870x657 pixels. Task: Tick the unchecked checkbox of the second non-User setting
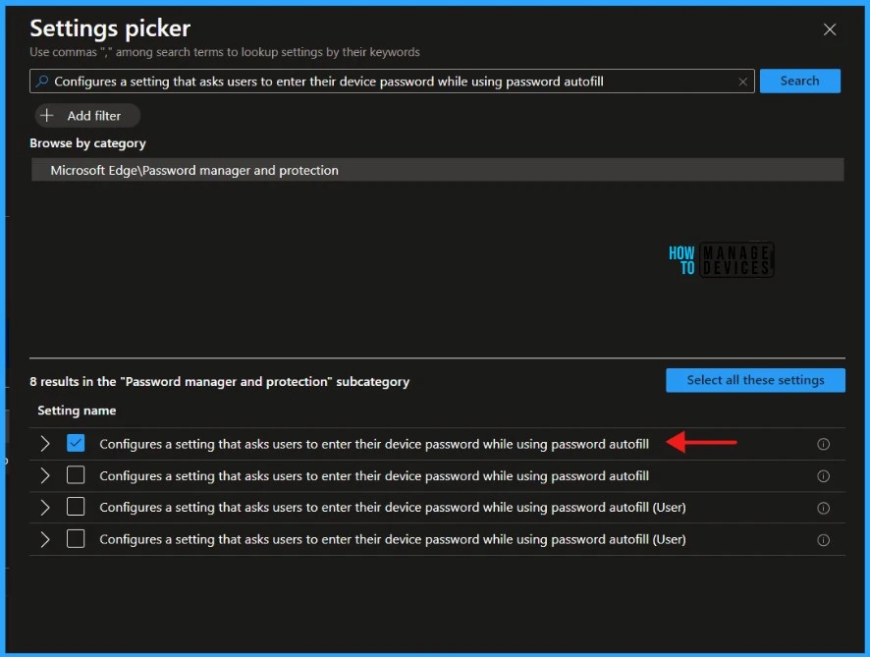[x=76, y=475]
